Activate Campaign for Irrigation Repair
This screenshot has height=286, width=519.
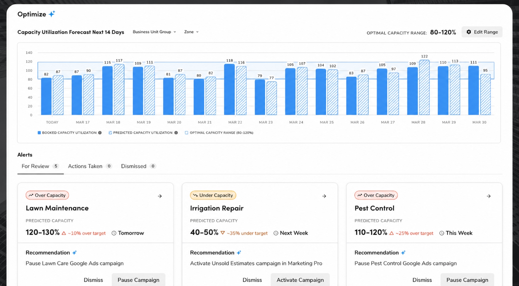(300, 280)
